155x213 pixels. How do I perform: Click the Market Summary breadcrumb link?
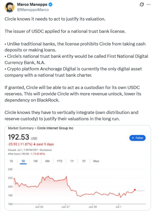point(21,128)
